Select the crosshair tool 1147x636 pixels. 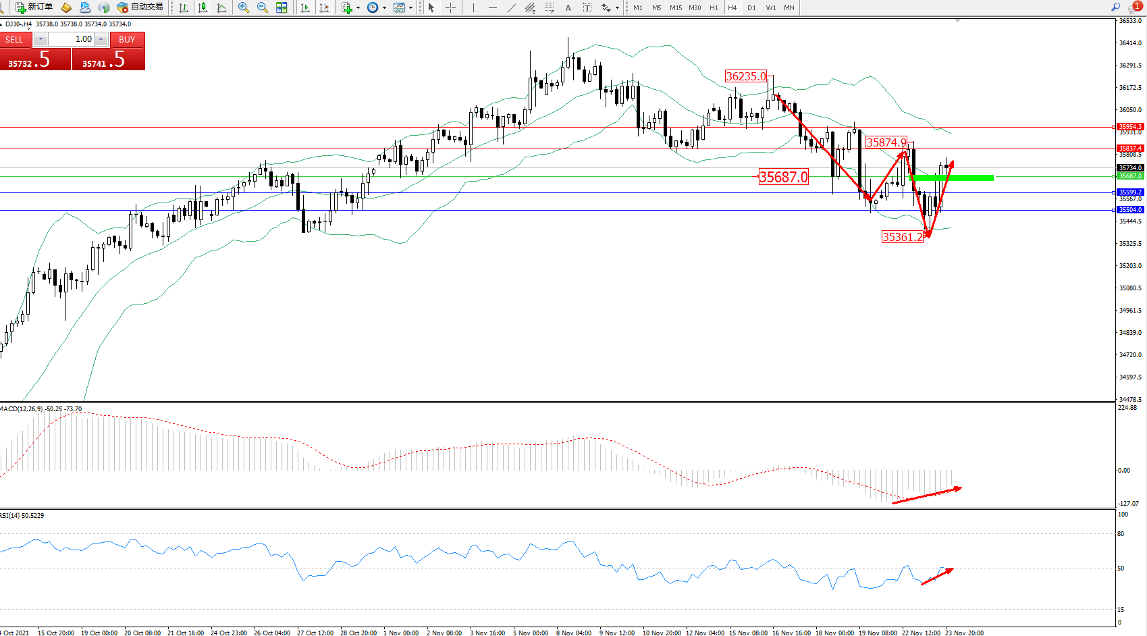[x=450, y=7]
